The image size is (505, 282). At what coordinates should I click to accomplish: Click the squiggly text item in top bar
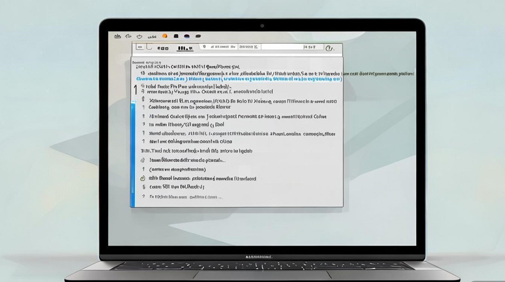point(152,37)
